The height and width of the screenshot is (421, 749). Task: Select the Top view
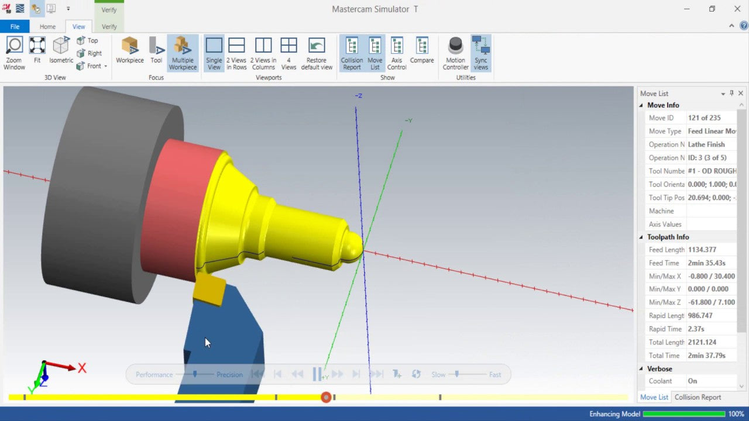87,40
